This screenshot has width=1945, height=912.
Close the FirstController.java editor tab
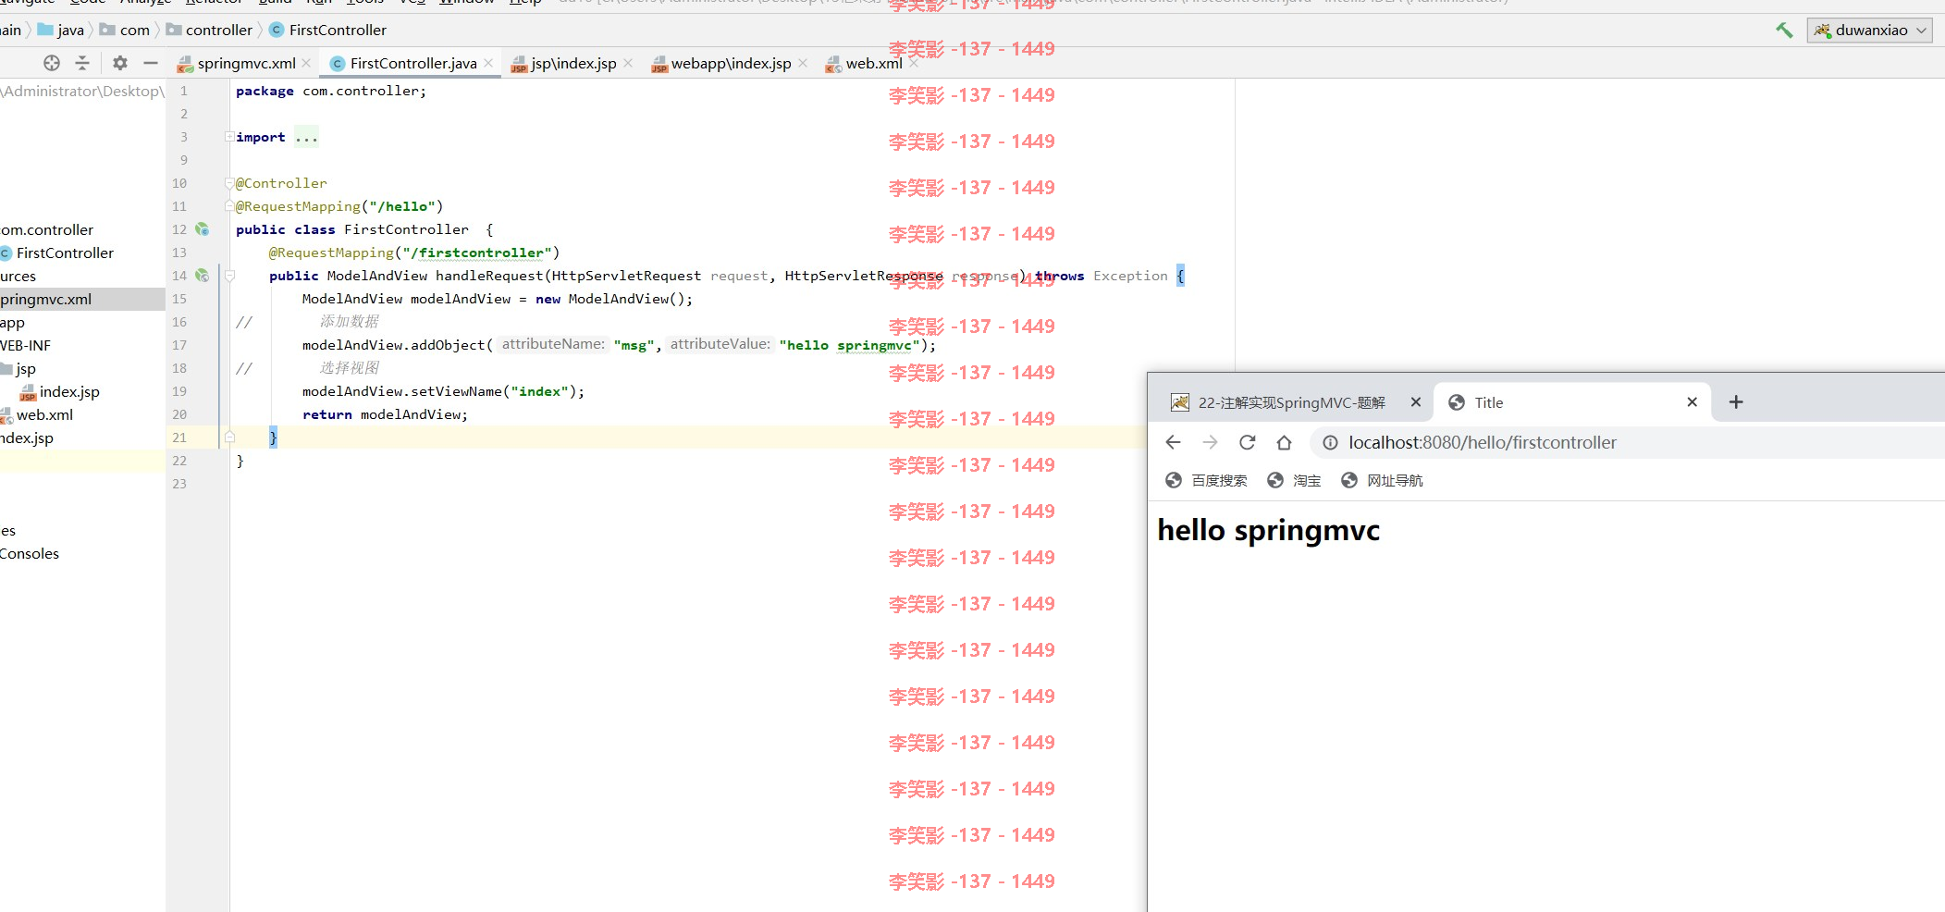[488, 63]
